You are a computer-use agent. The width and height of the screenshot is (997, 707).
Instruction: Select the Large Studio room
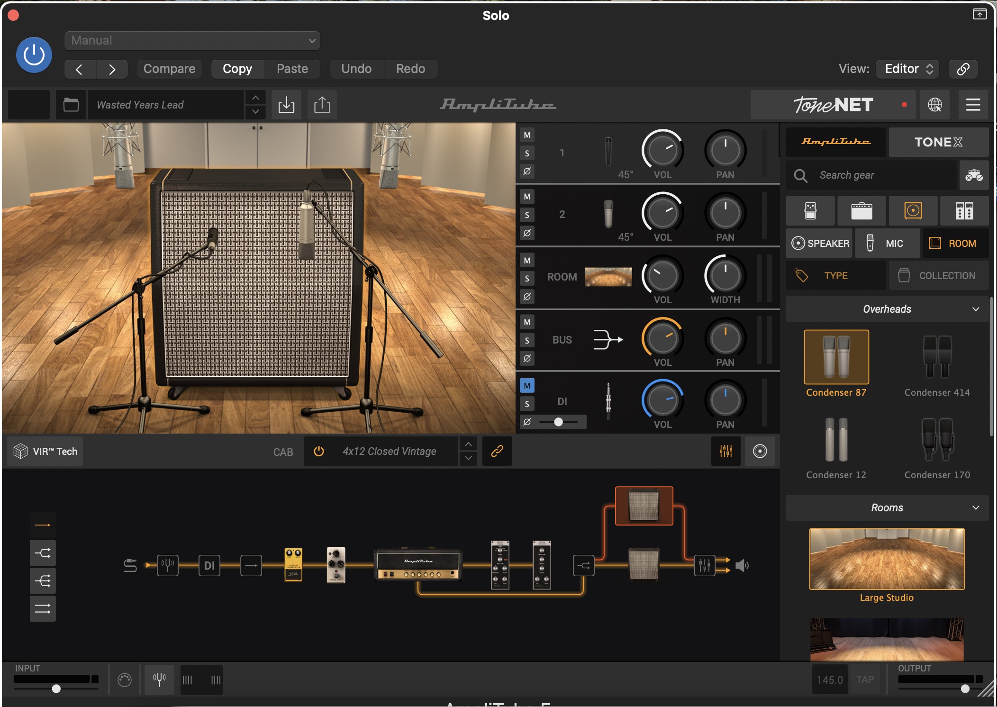point(887,565)
